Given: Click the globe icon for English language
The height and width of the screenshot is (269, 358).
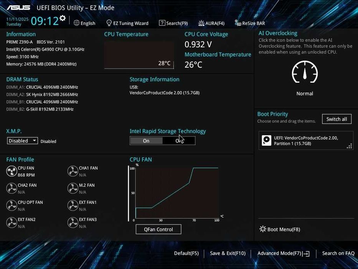Looking at the screenshot, I should [x=76, y=23].
